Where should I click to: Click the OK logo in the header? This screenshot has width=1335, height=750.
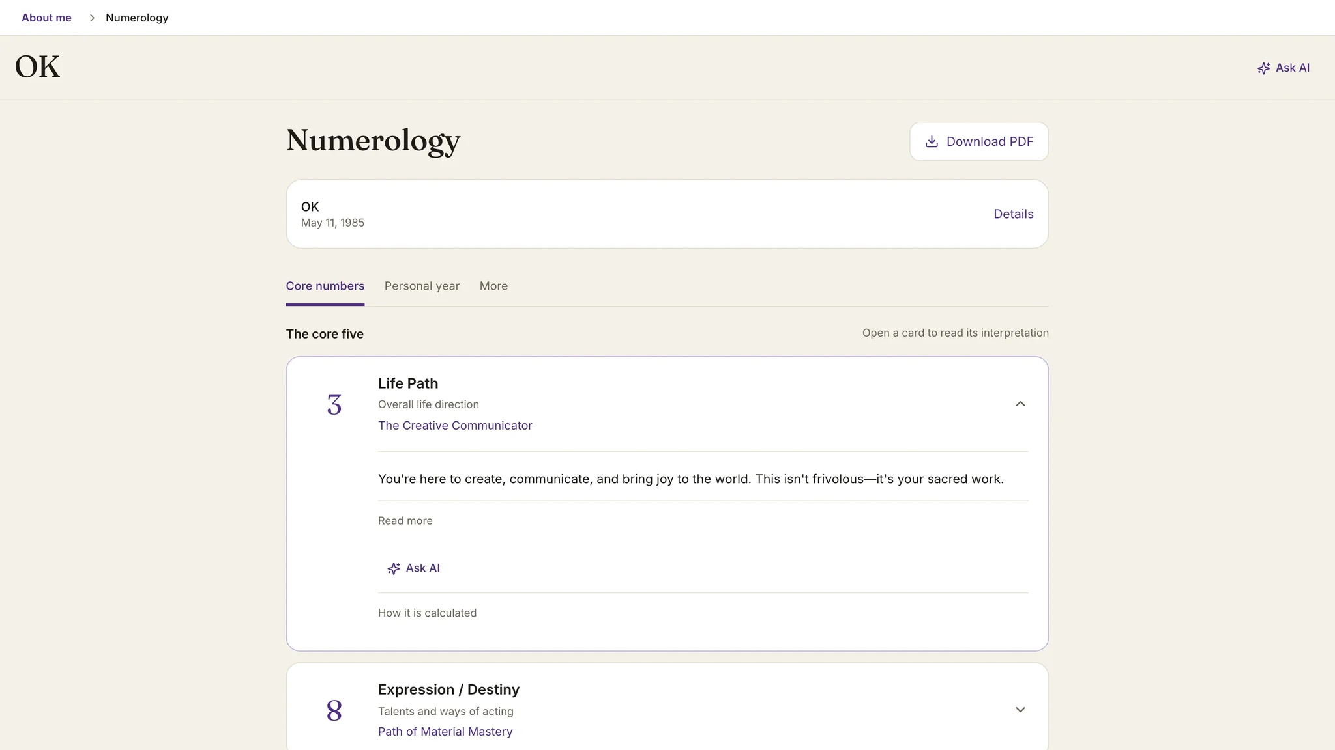(37, 67)
